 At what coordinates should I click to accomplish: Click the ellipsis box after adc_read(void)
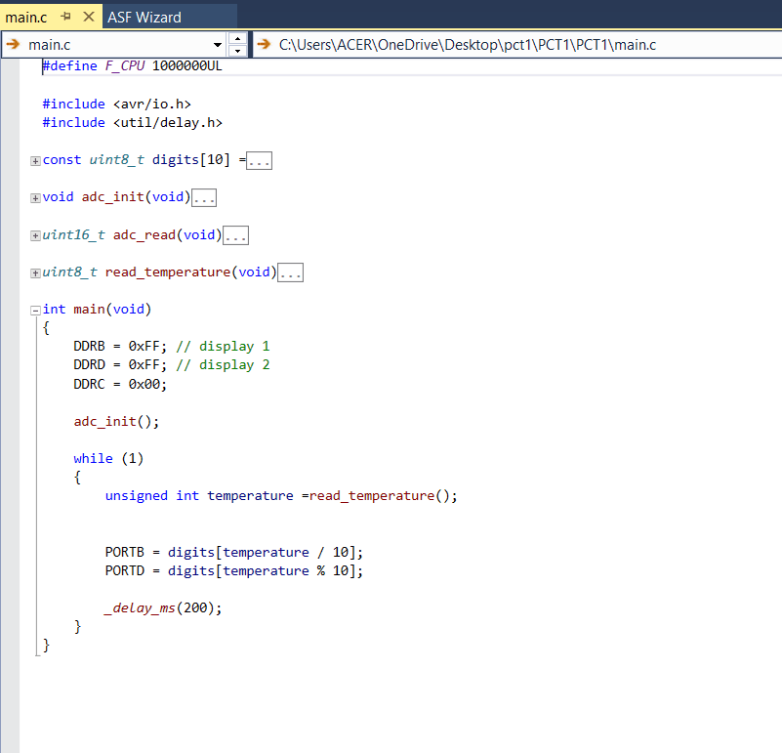click(x=235, y=235)
